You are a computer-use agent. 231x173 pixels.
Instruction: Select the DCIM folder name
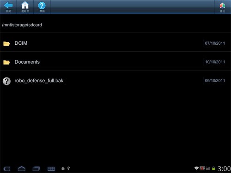[x=21, y=43]
